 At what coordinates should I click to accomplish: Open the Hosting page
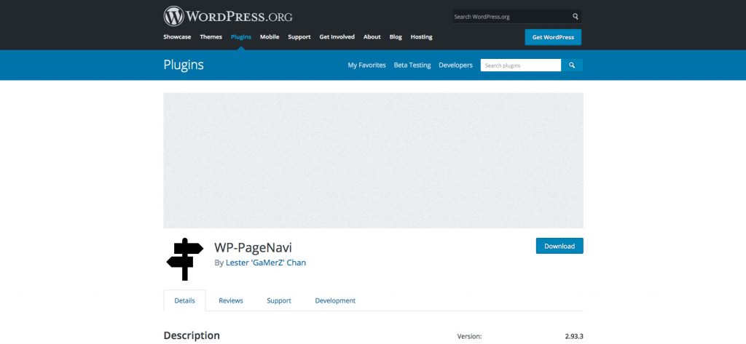pos(422,36)
